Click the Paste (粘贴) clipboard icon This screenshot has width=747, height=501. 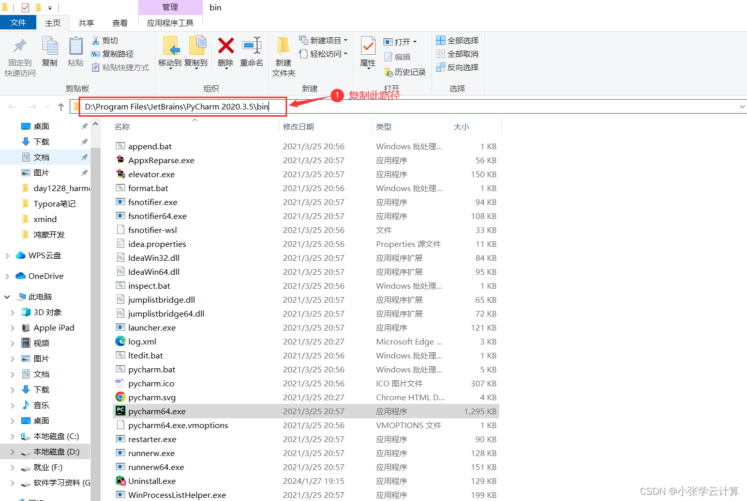[76, 46]
